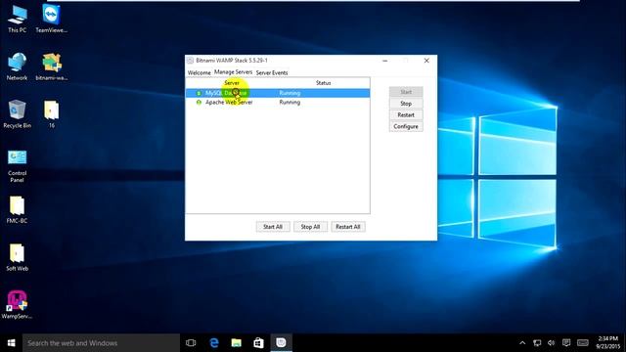The width and height of the screenshot is (626, 352).
Task: Click the disabled Start button
Action: point(406,92)
